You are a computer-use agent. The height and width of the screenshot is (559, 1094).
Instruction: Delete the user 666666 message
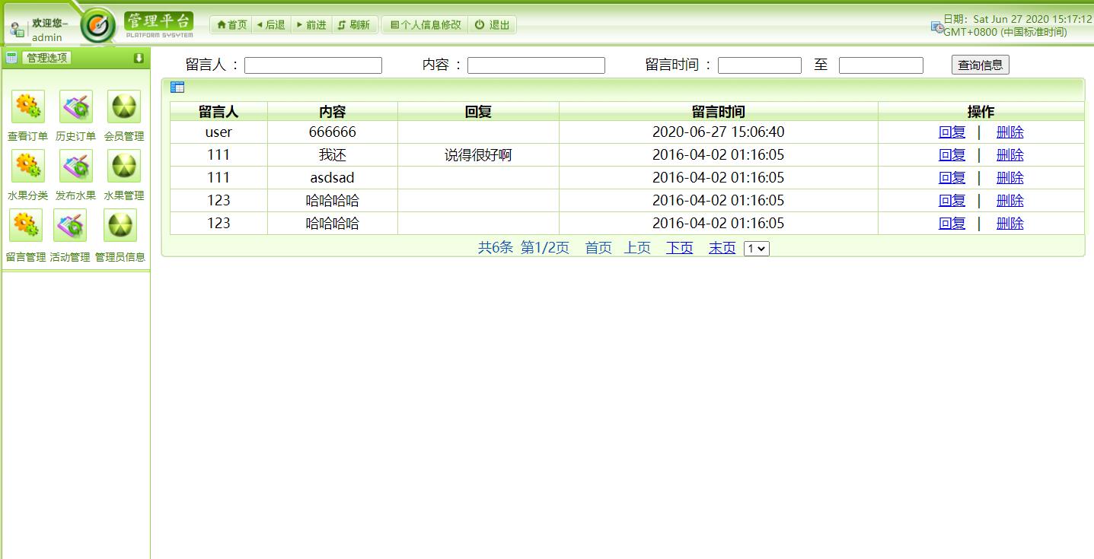pyautogui.click(x=1010, y=132)
